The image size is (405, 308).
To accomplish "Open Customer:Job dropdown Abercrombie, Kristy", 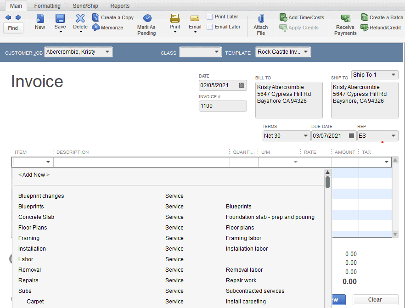I will (107, 52).
